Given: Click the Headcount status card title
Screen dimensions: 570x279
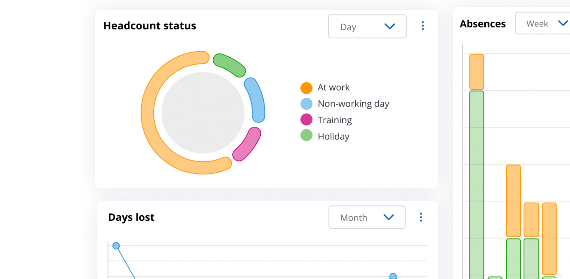Looking at the screenshot, I should [x=149, y=26].
